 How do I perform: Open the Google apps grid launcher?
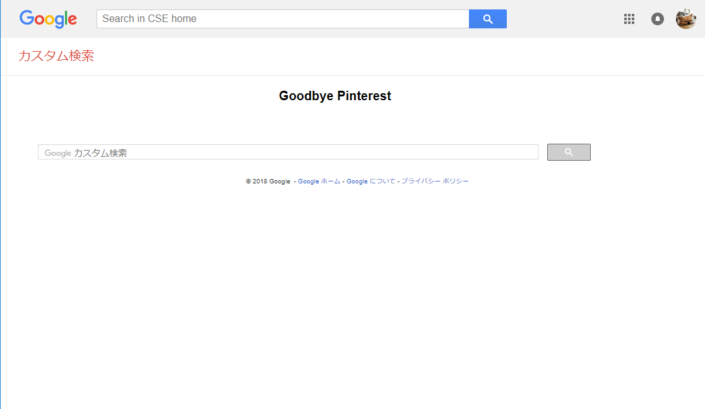click(x=629, y=19)
